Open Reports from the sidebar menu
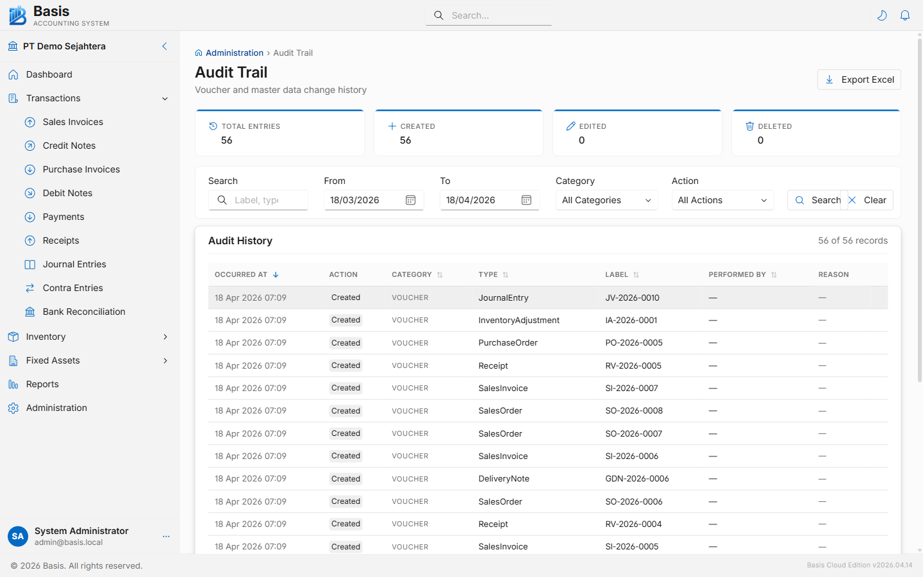Screen dimensions: 923x577 point(43,384)
